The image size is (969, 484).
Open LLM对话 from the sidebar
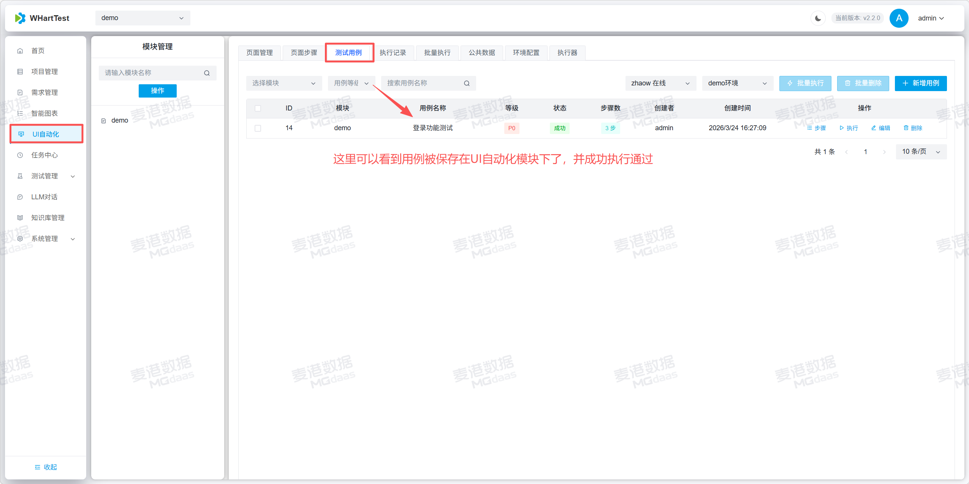[x=44, y=197]
